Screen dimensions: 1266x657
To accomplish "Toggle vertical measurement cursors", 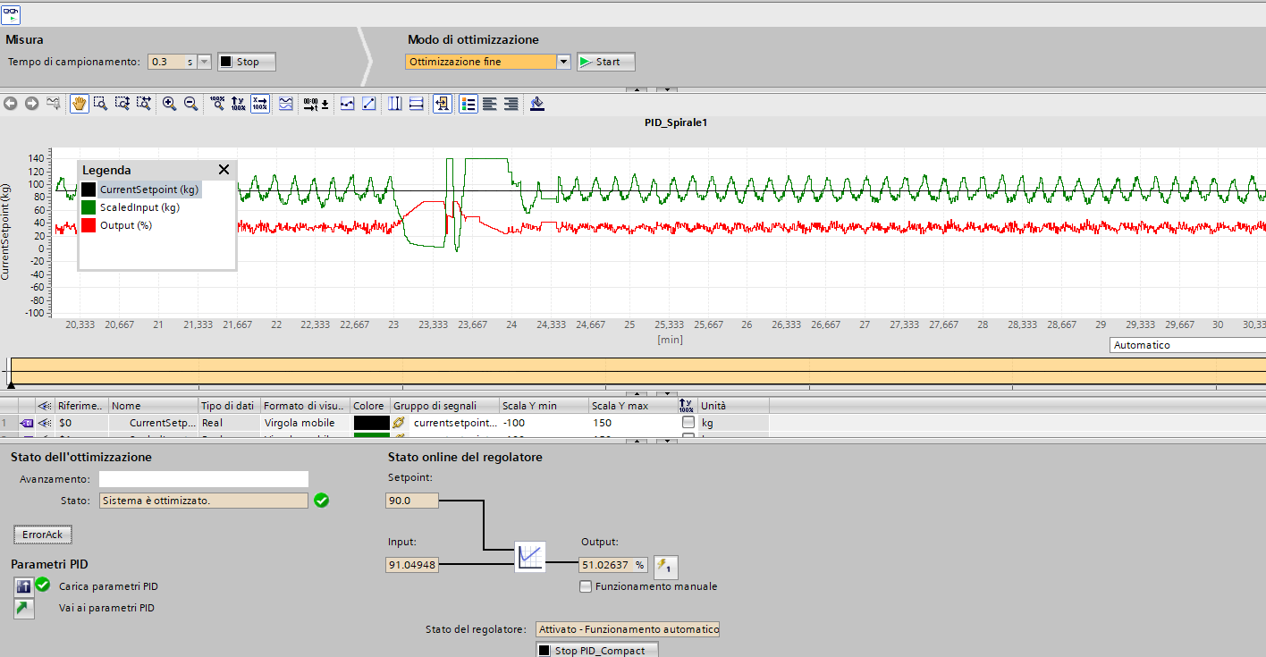I will pyautogui.click(x=395, y=104).
